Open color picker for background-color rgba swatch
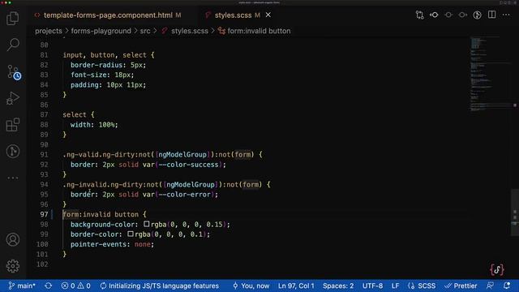Screen dimensions: 519x292 point(146,224)
